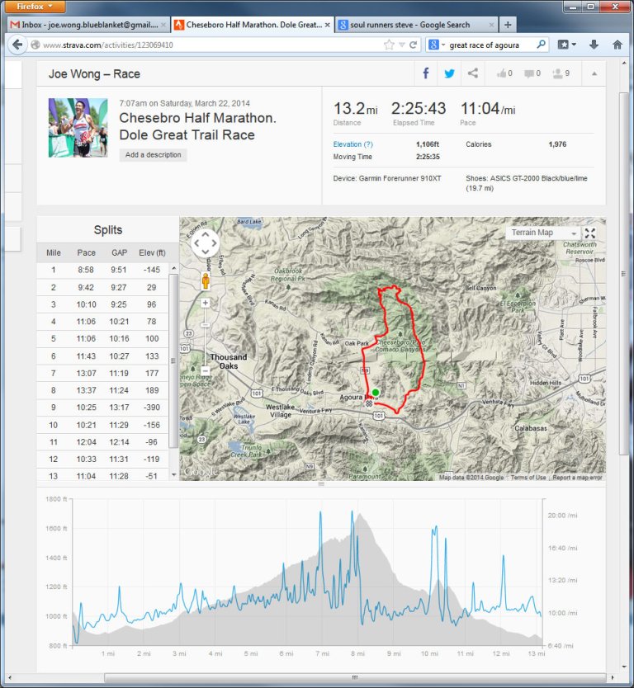Click the map pan control arrows
Image resolution: width=634 pixels, height=688 pixels.
tap(205, 243)
